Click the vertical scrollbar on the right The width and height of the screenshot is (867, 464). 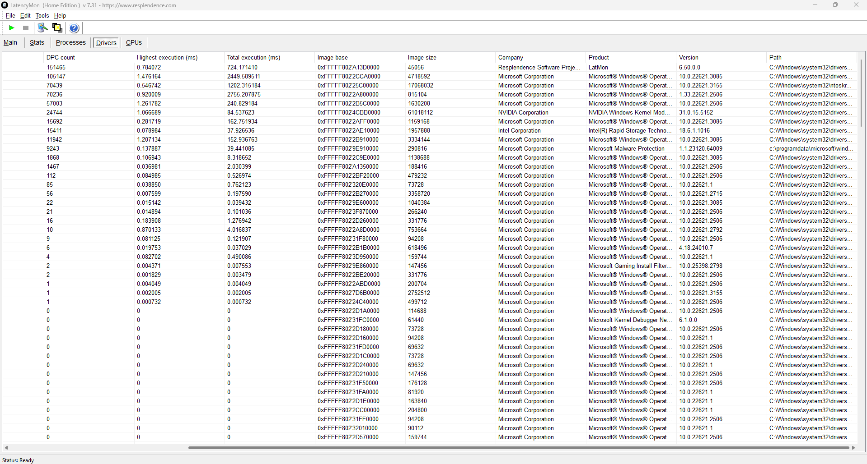[861, 92]
